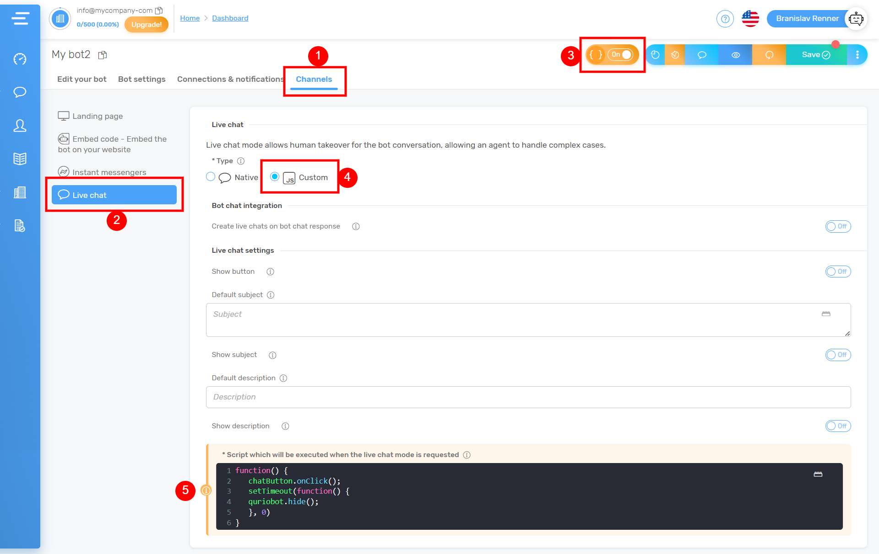Click the refresh circular arrow toolbar icon
The image size is (879, 554).
point(769,55)
